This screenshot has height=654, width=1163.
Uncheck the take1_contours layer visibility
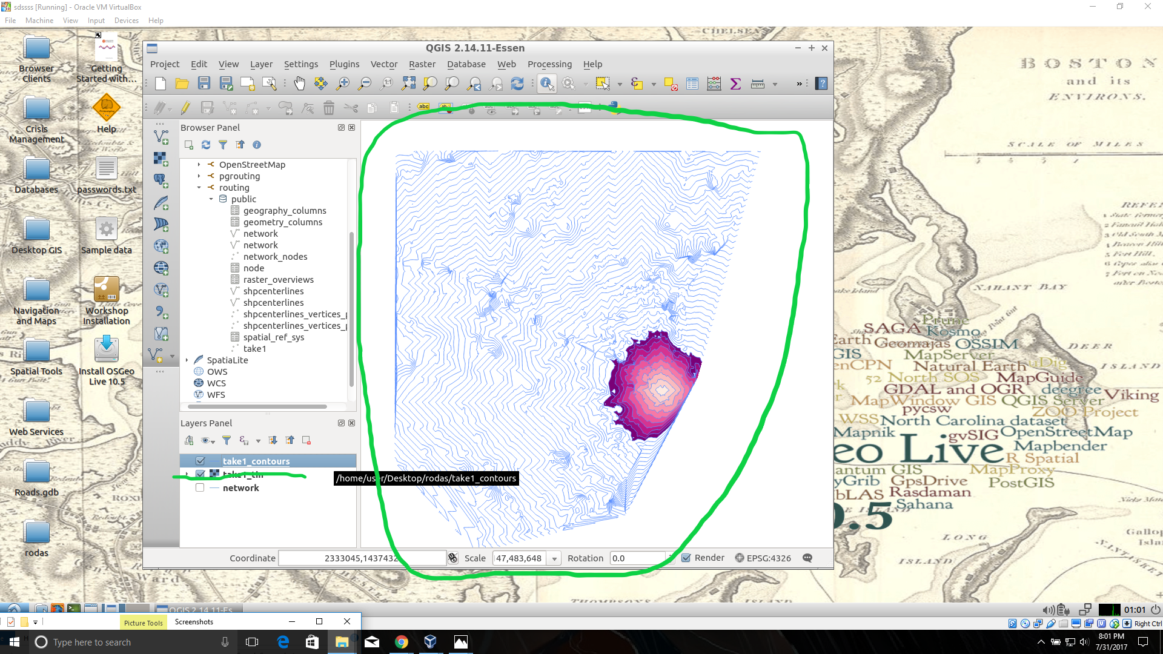(200, 461)
